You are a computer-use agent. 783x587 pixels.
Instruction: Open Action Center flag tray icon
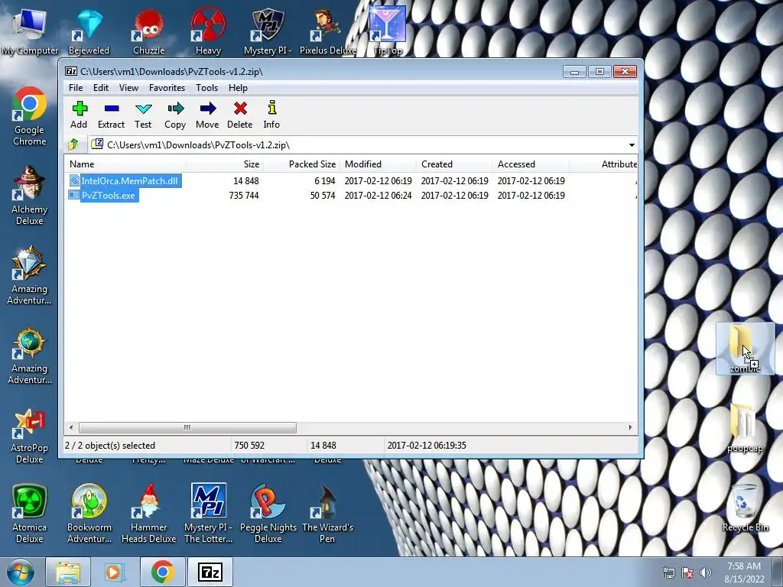[x=687, y=572]
